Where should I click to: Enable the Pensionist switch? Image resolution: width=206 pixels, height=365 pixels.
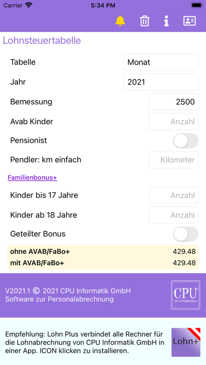[x=186, y=141]
